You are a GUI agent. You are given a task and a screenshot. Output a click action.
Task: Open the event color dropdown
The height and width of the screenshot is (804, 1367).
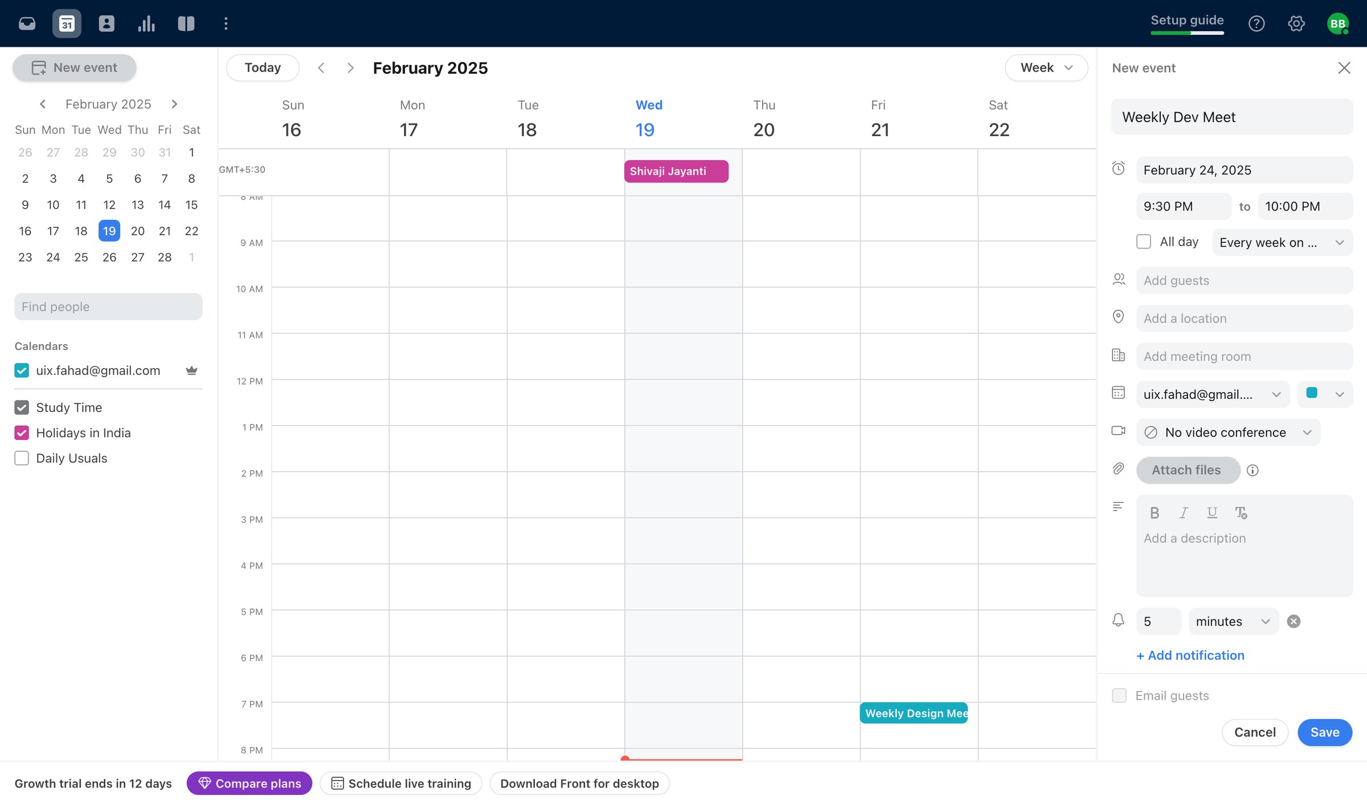[x=1325, y=394]
